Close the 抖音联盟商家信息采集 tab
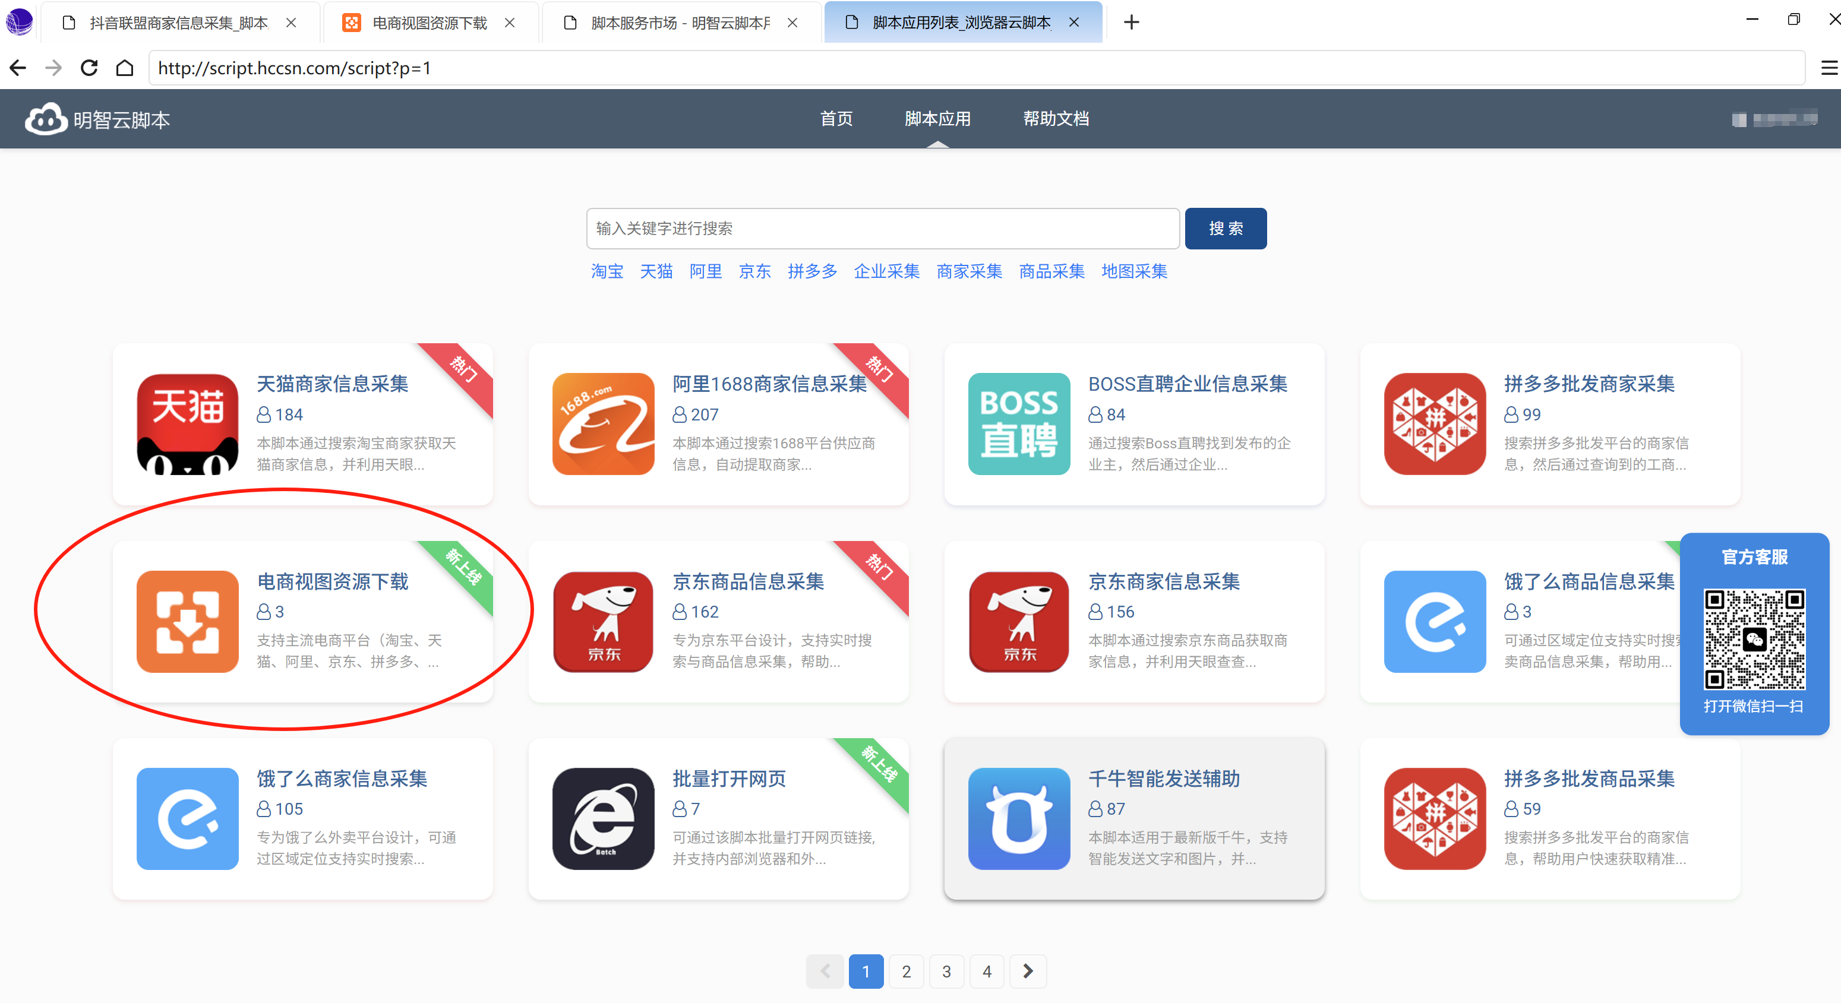The image size is (1841, 1003). click(x=291, y=22)
